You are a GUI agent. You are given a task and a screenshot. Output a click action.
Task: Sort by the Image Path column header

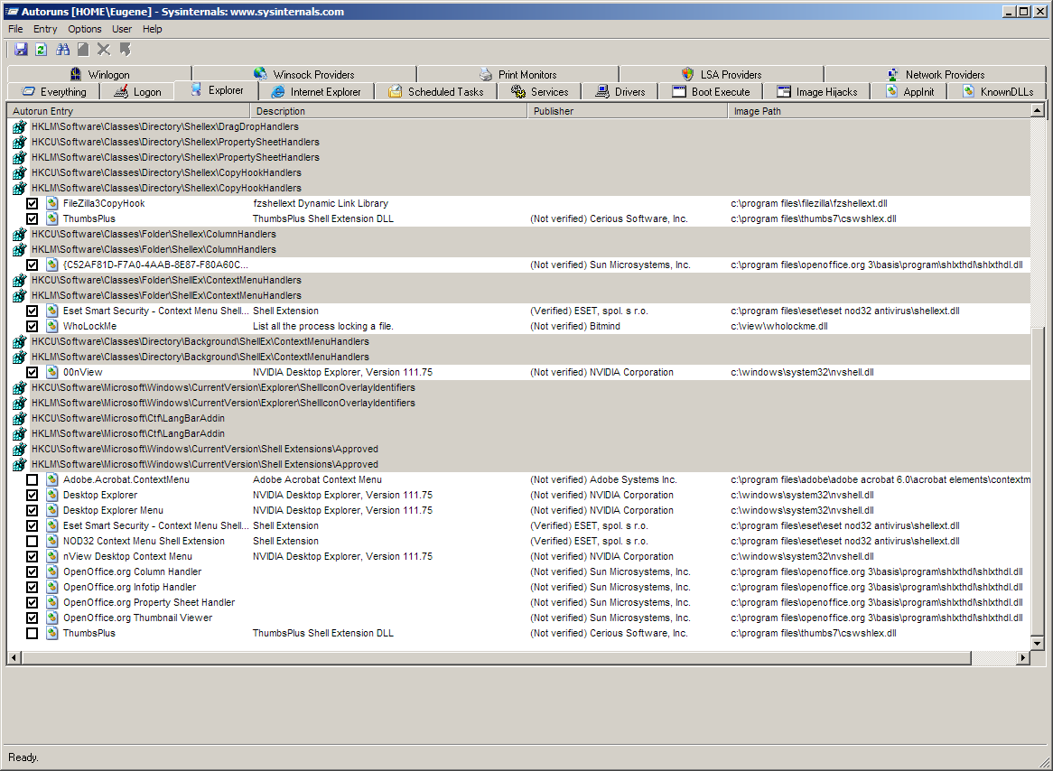pyautogui.click(x=879, y=111)
